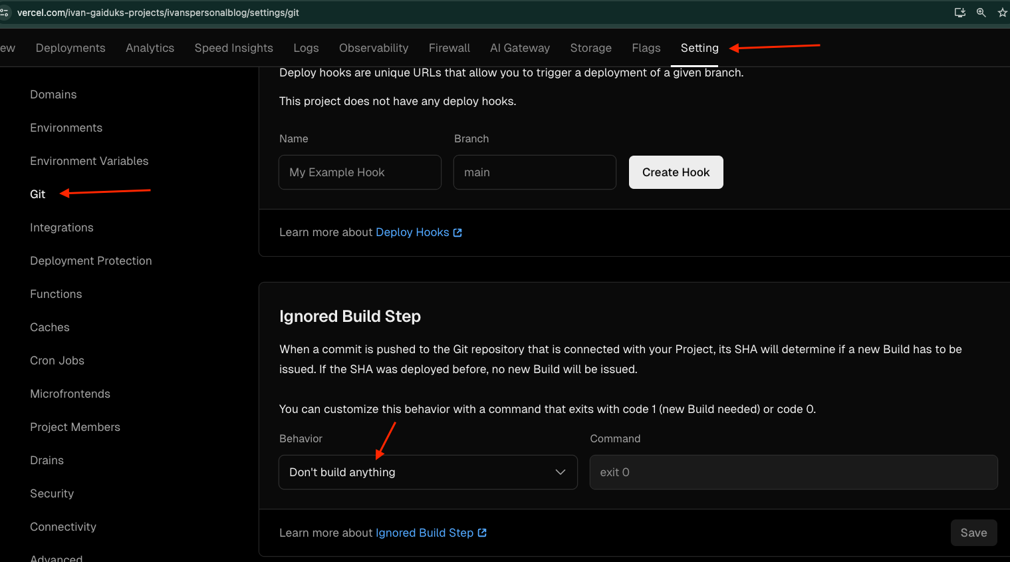Click the Command input showing exit 0
The height and width of the screenshot is (562, 1010).
pyautogui.click(x=793, y=472)
